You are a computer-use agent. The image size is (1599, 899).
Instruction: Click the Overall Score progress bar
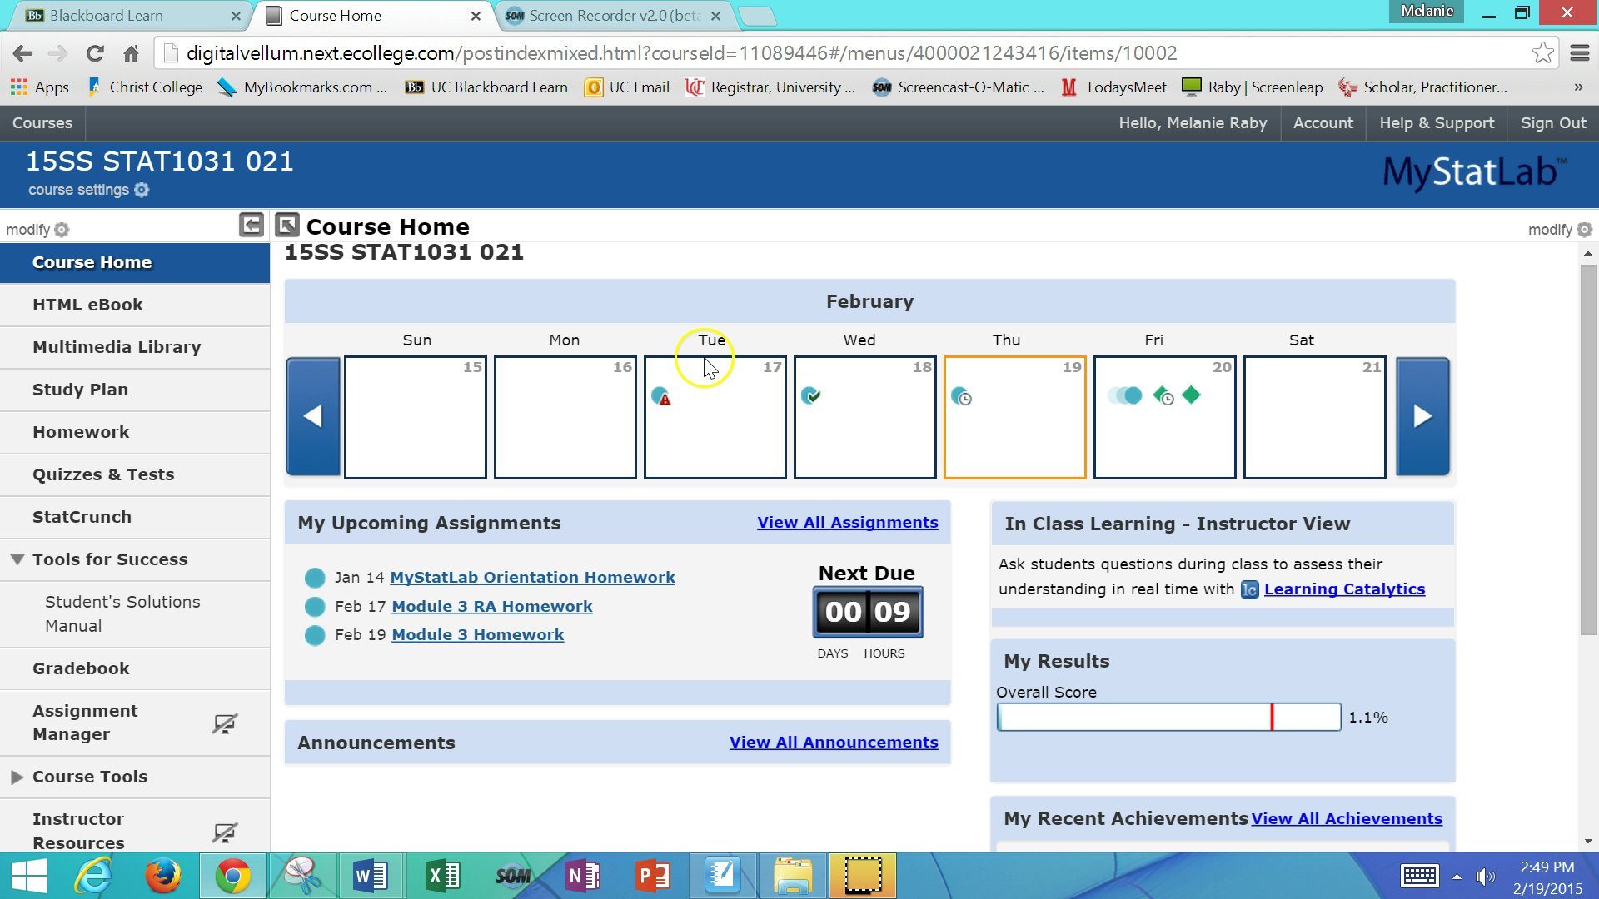[x=1168, y=718]
